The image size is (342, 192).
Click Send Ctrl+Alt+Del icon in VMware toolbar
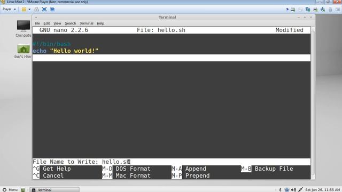click(36, 10)
